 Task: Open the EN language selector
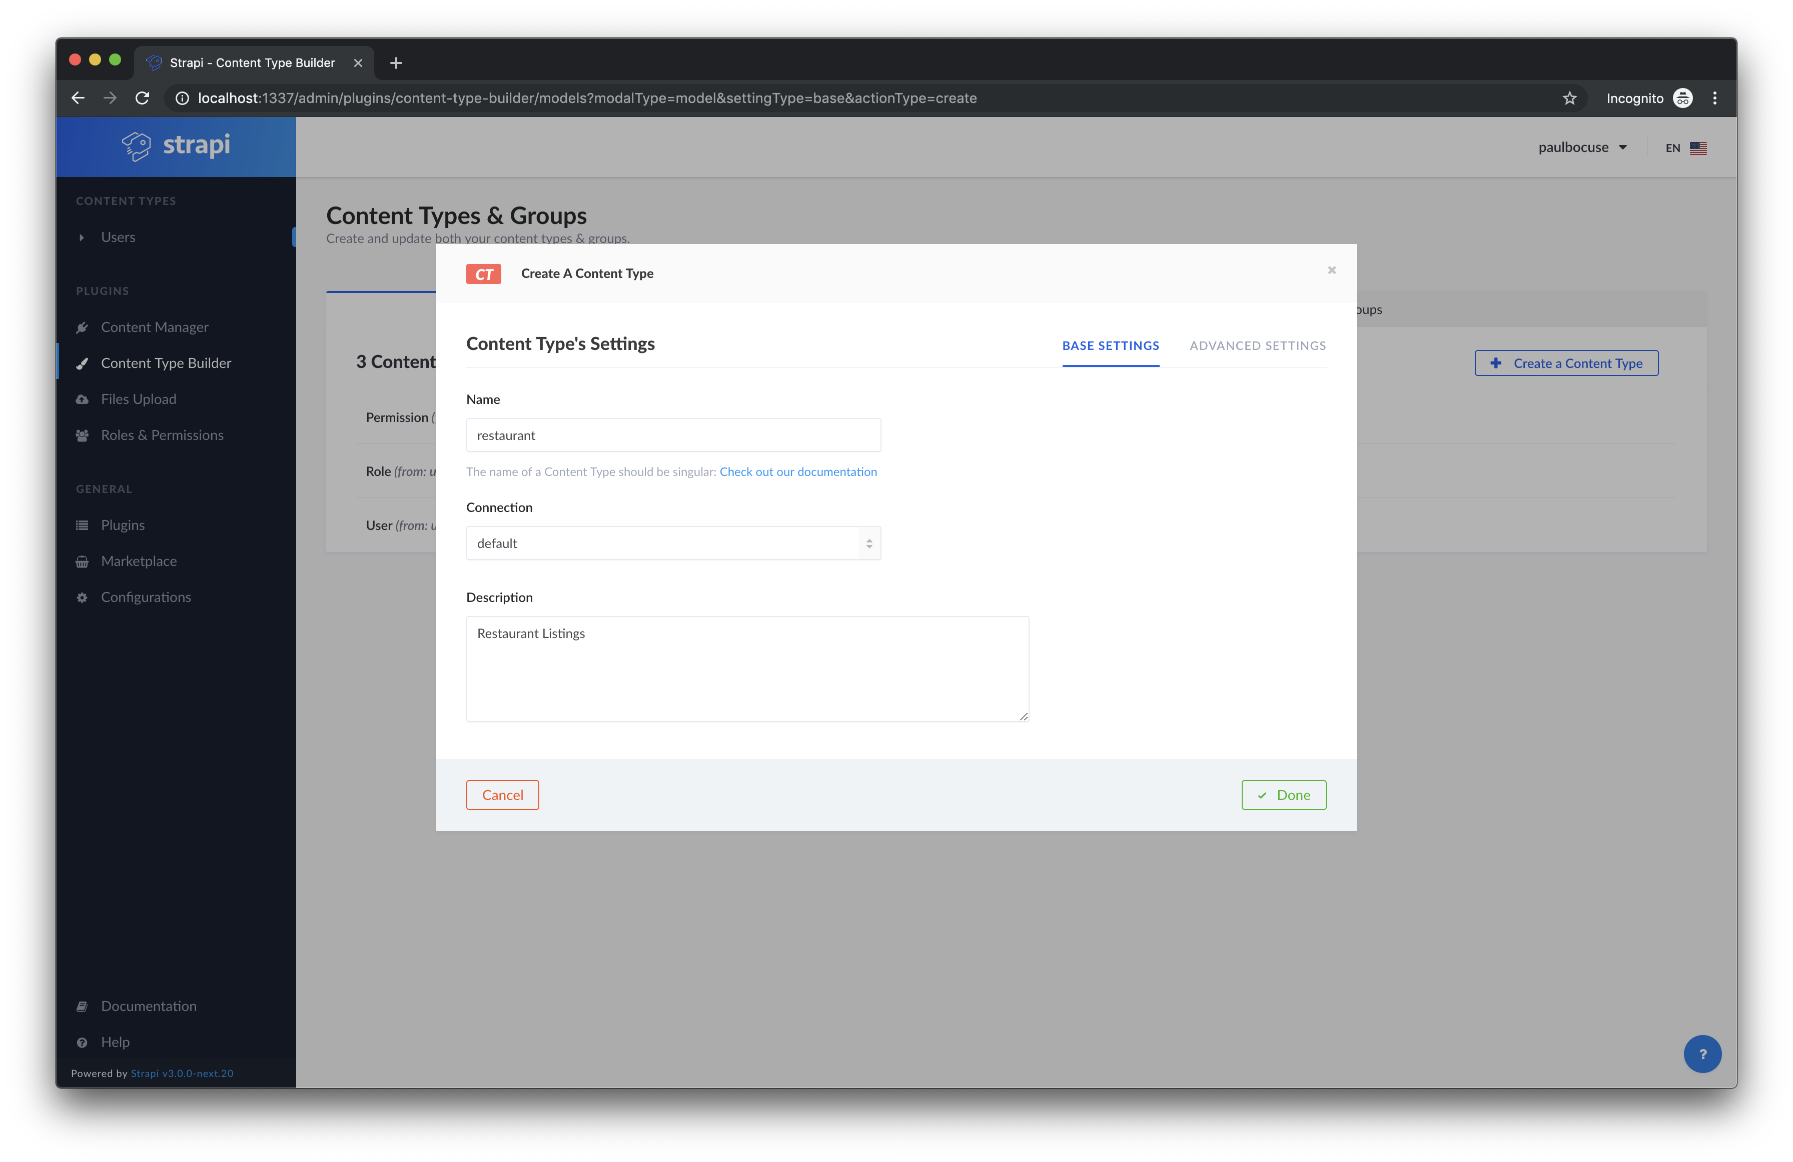(1684, 147)
